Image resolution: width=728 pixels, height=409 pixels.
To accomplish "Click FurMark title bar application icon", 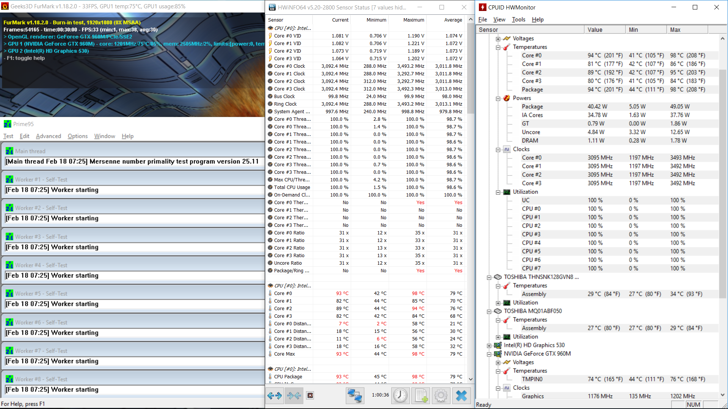I will click(5, 6).
